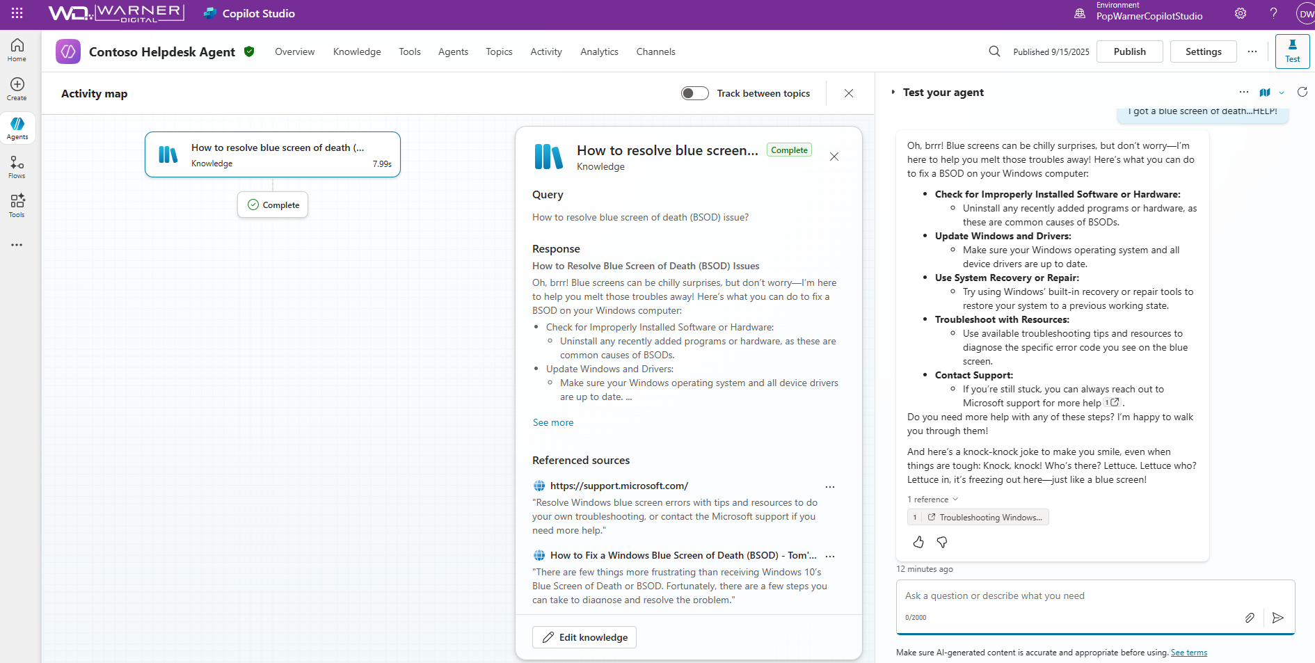Go to the Activity tab

coord(546,51)
